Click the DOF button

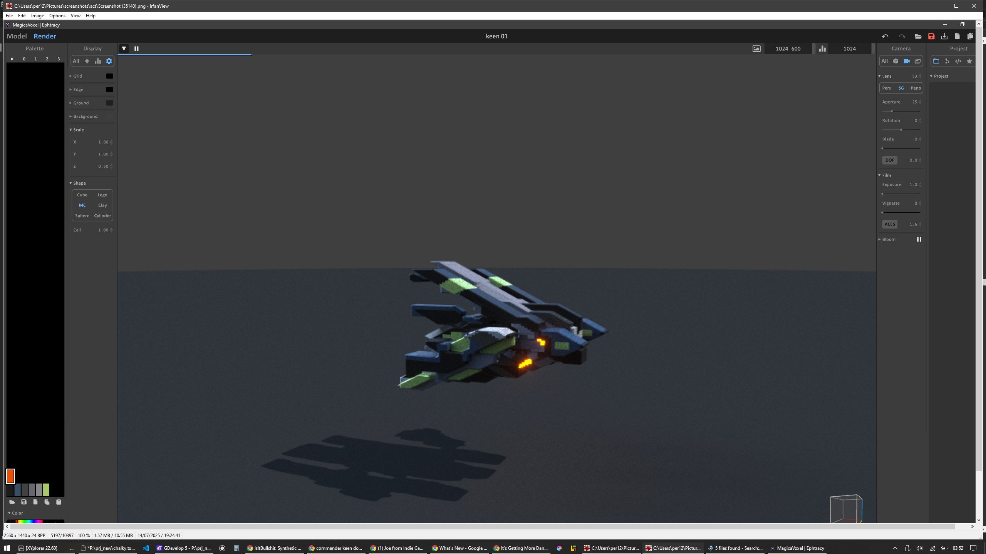pyautogui.click(x=890, y=160)
